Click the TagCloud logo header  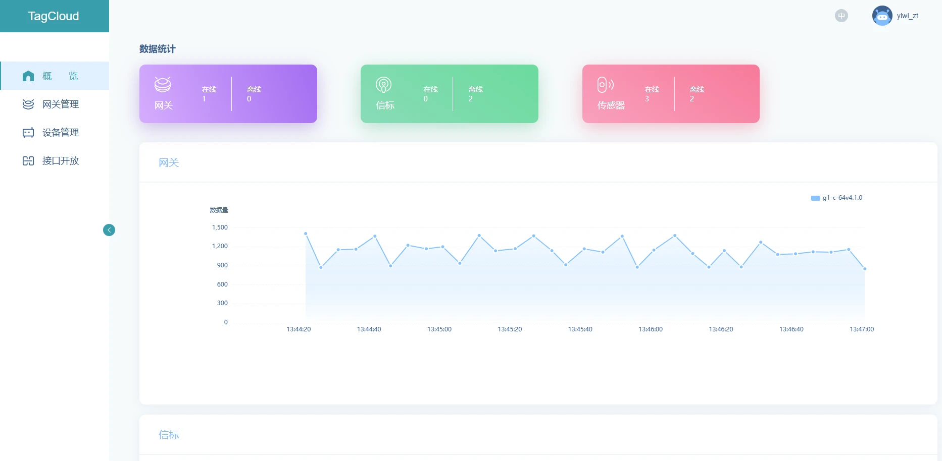(54, 16)
